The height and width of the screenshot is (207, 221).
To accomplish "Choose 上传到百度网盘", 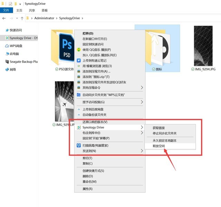I will pos(110,109).
